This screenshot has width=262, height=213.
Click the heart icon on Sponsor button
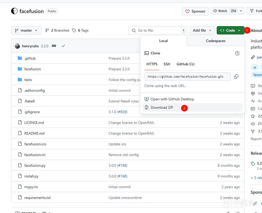(x=188, y=11)
